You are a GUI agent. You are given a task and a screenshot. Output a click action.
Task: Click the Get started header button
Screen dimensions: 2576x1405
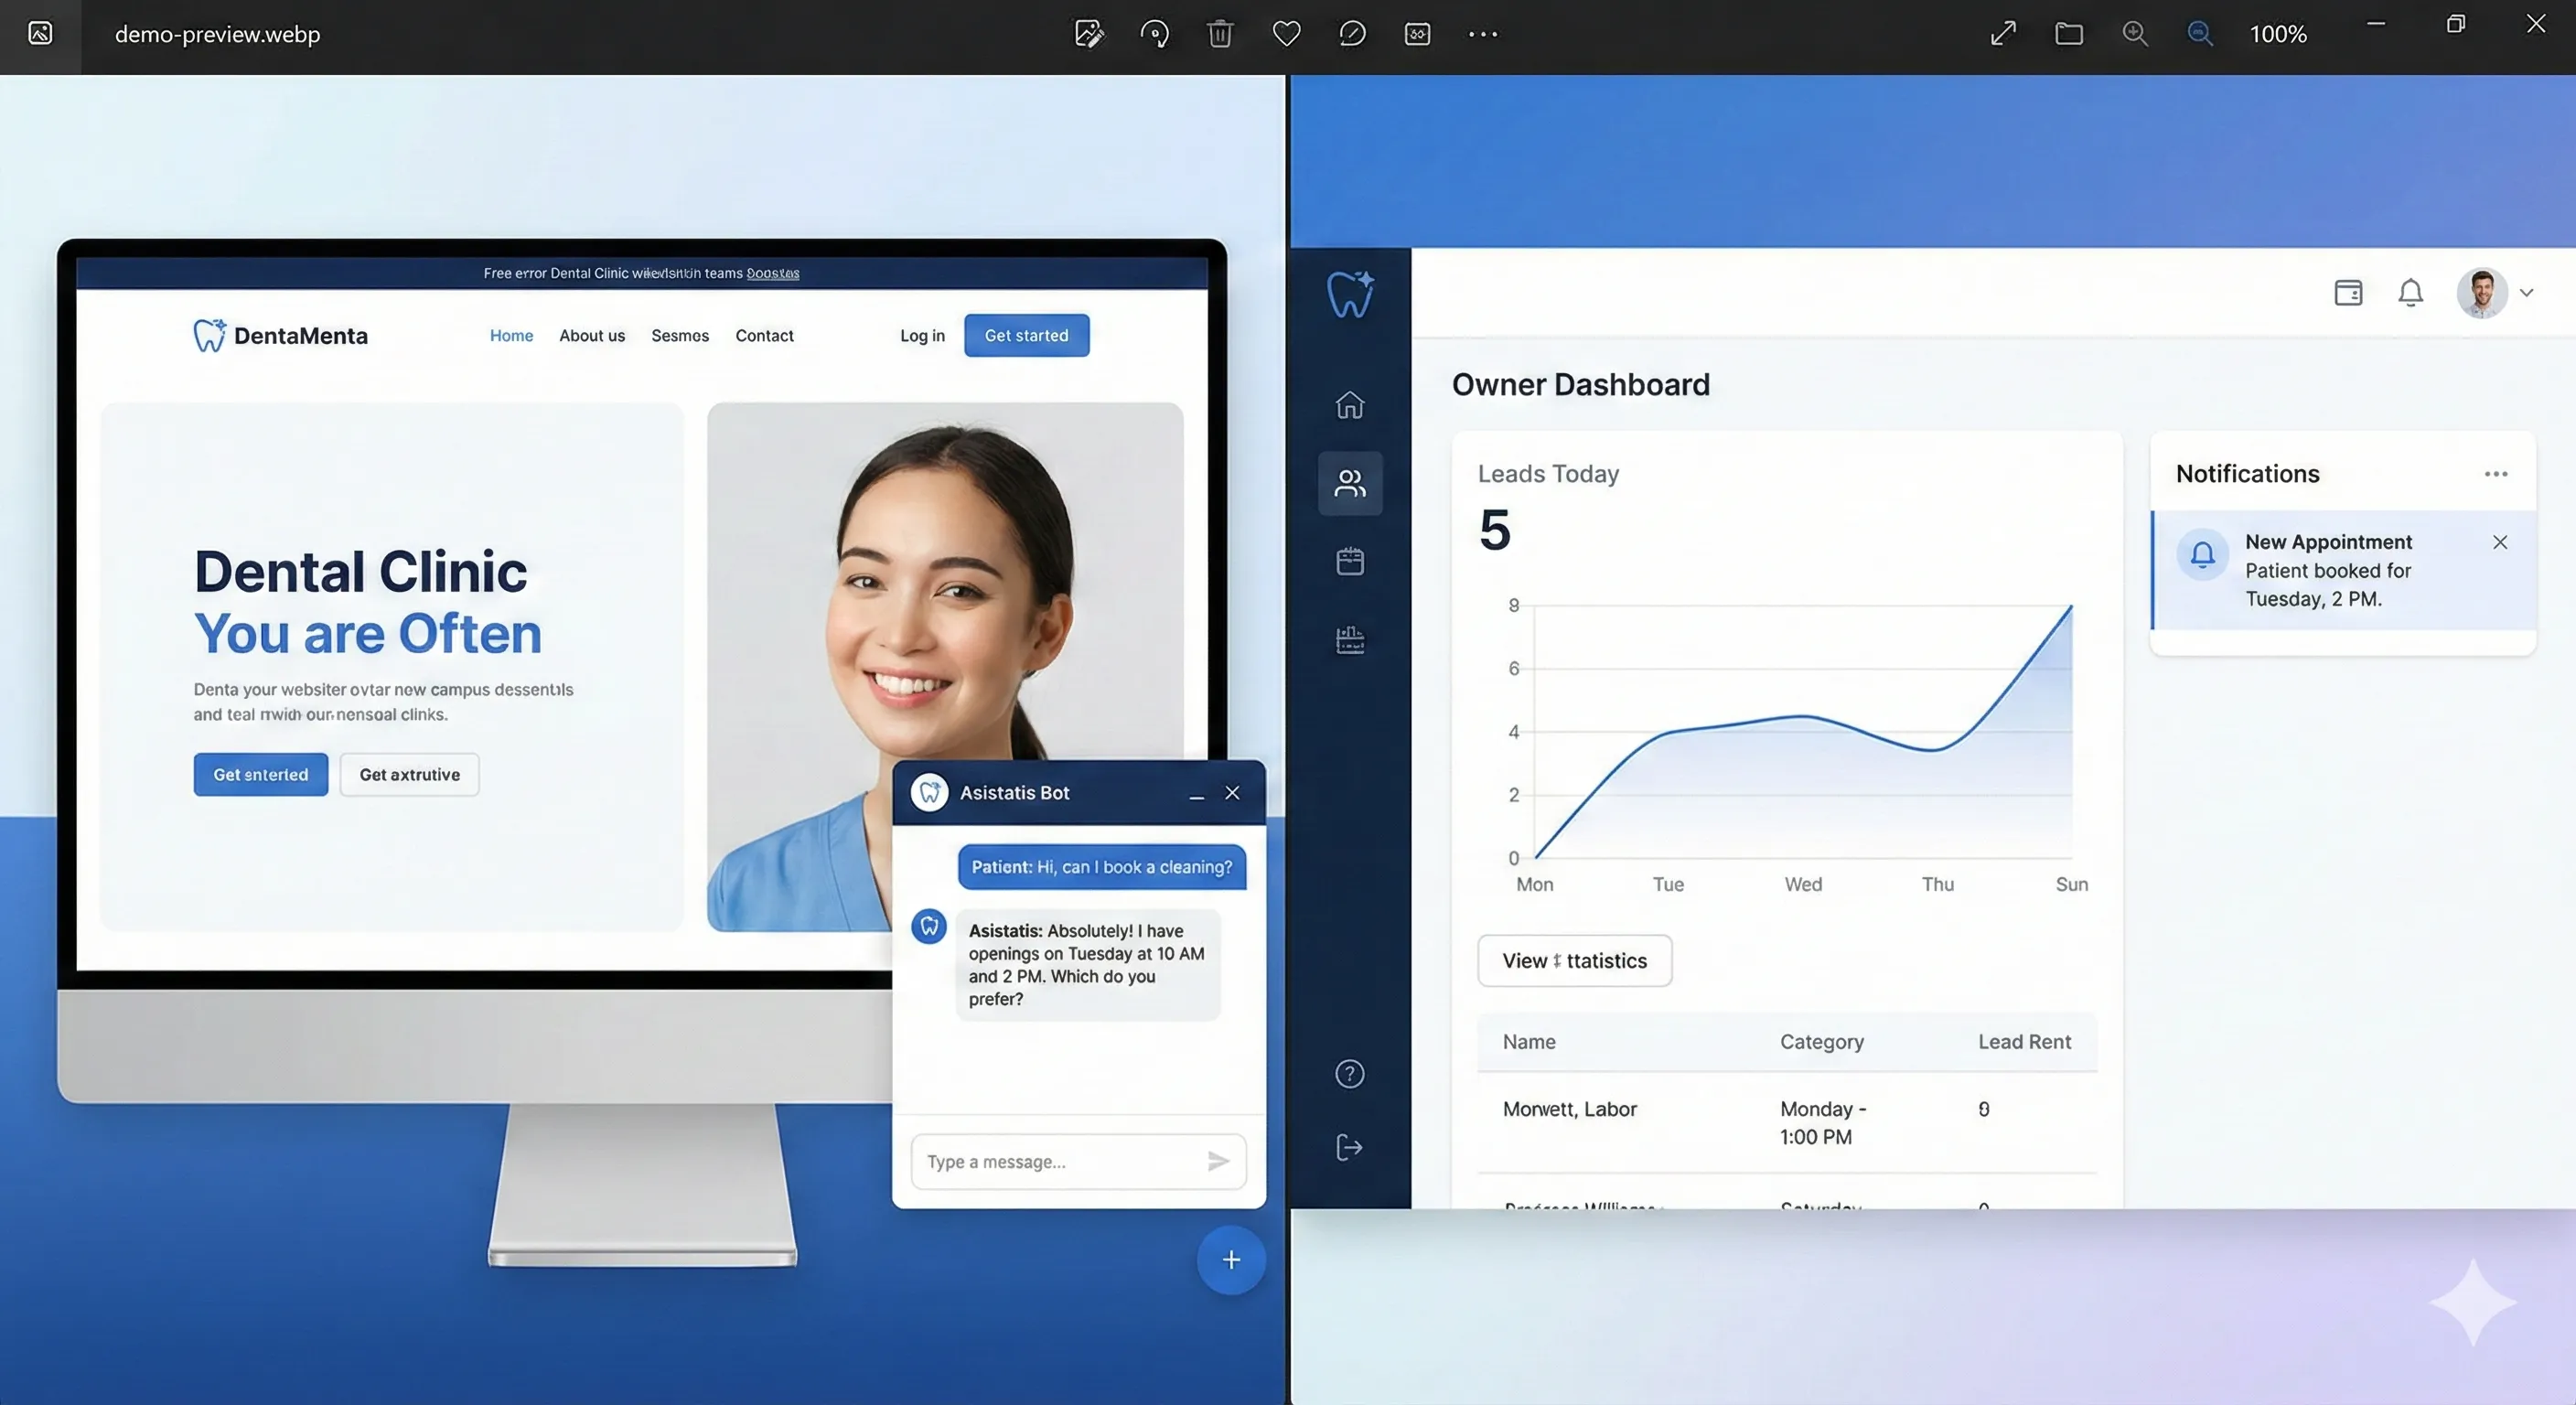pyautogui.click(x=1026, y=335)
